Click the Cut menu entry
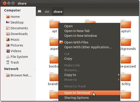This screenshot has height=102, width=140. (x=89, y=54)
